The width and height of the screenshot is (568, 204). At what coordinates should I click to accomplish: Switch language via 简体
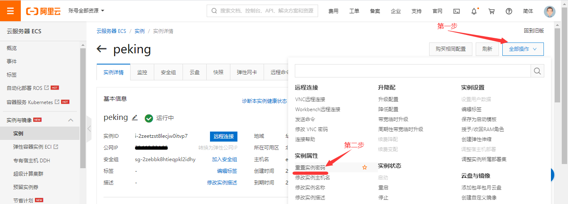528,11
